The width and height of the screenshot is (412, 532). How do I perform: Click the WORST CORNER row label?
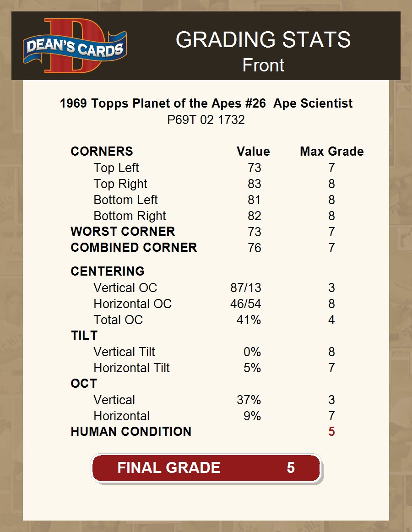coord(123,232)
